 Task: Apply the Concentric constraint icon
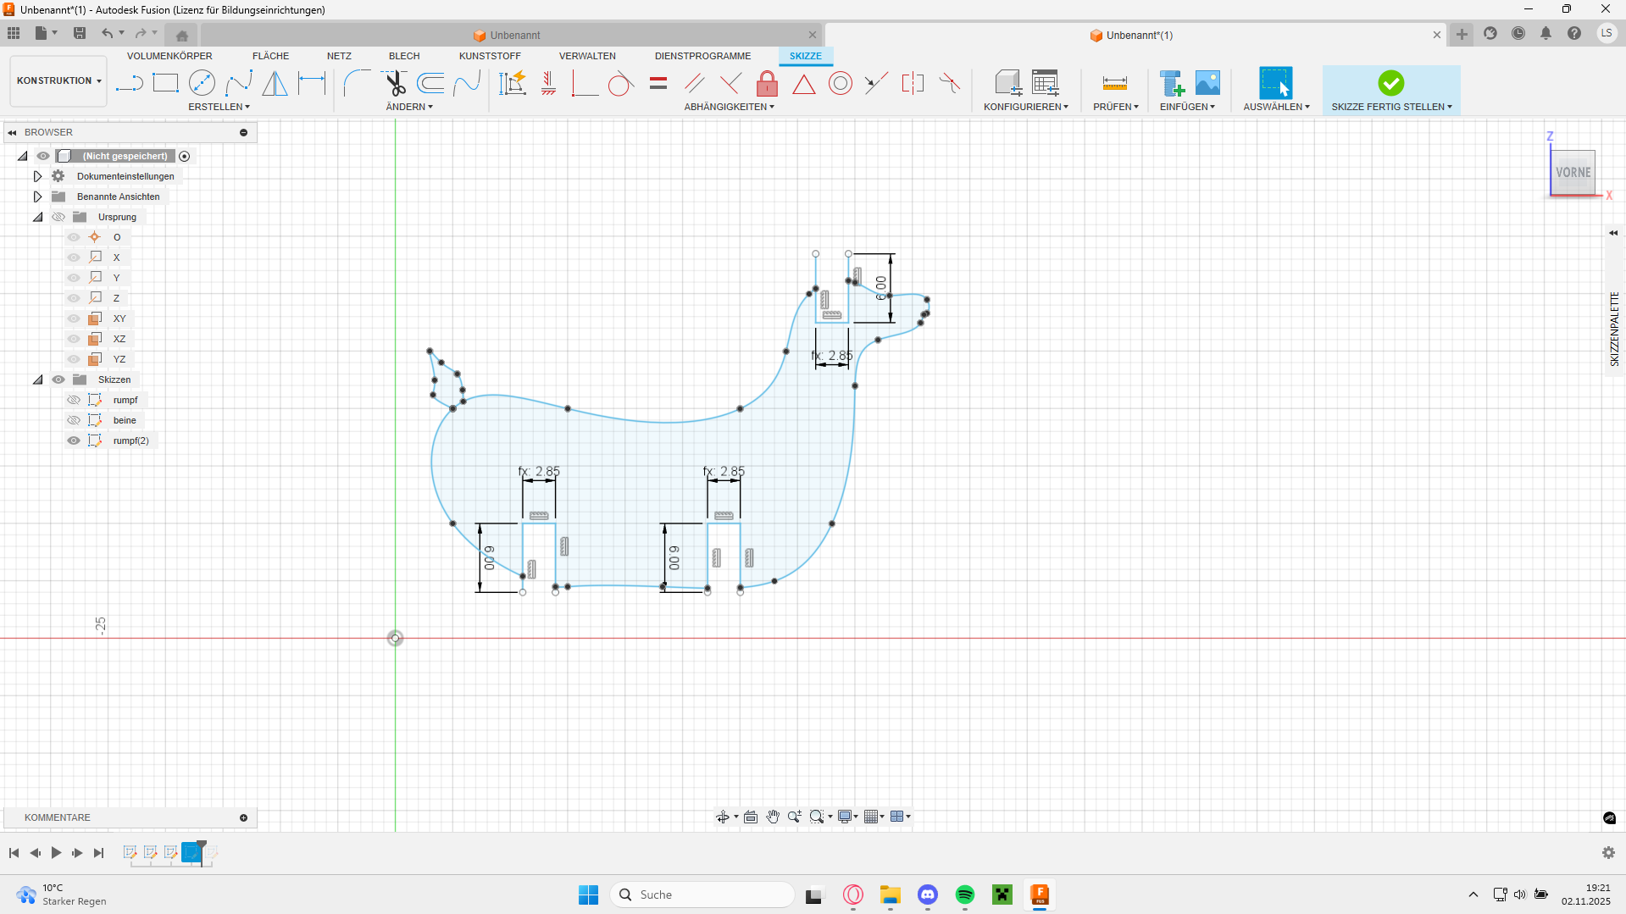[841, 83]
